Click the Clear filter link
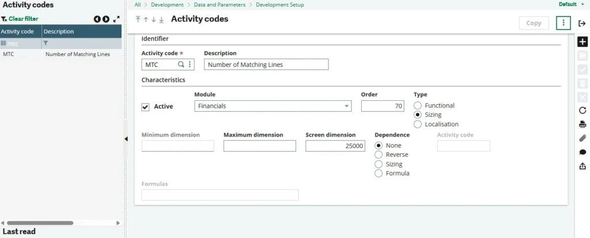 click(x=23, y=19)
